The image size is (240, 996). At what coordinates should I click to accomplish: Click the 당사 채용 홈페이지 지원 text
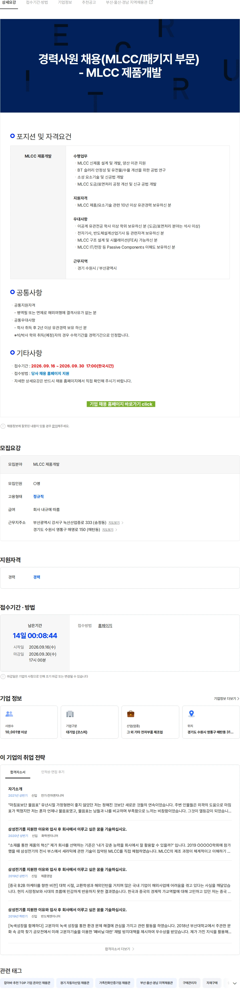[50, 373]
